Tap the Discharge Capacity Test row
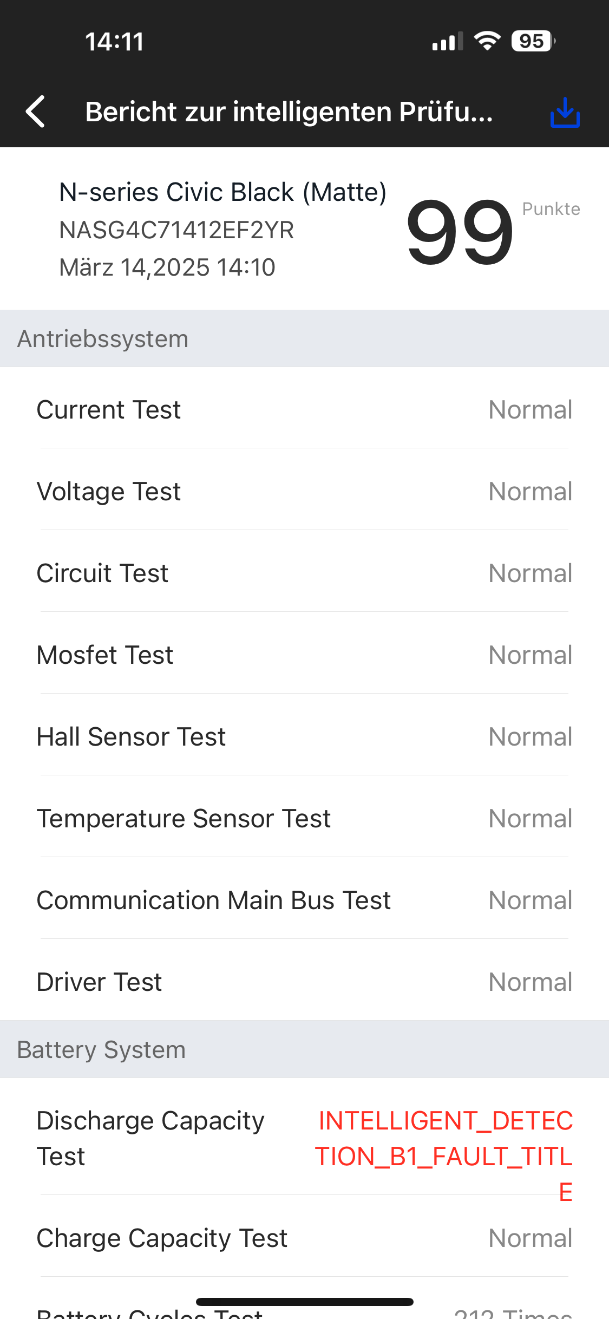This screenshot has height=1319, width=609. coord(150,1138)
